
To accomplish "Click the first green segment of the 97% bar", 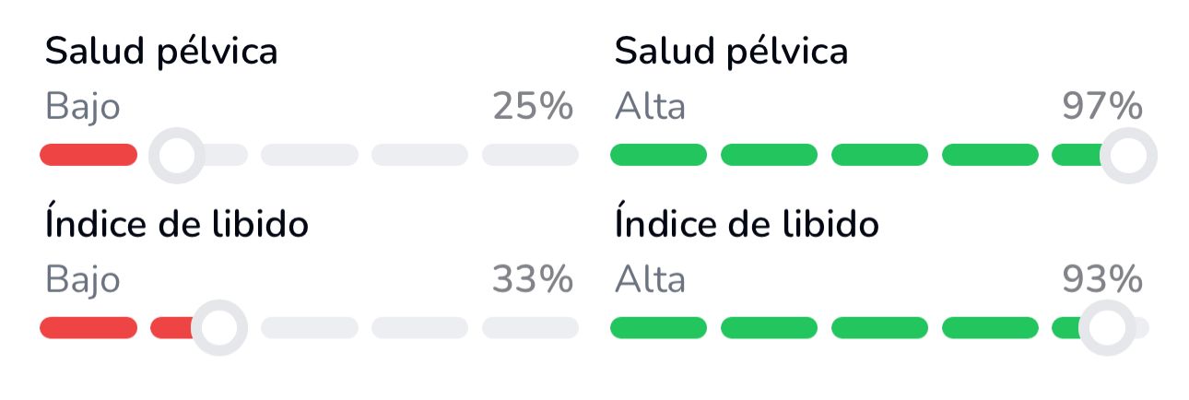I will pyautogui.click(x=658, y=156).
